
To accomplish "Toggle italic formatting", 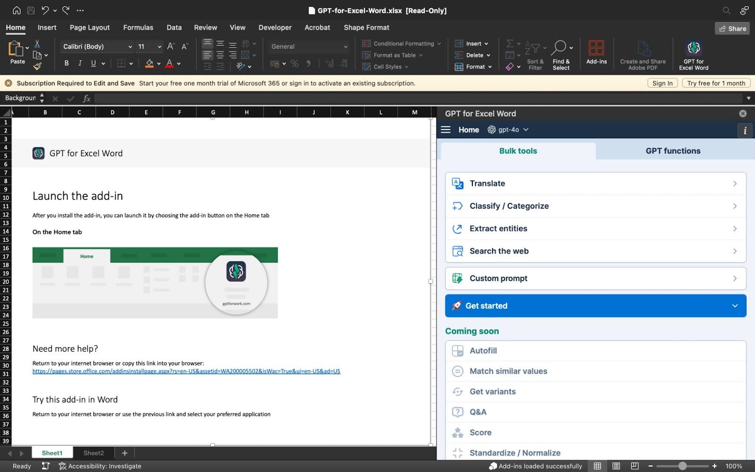I will [x=80, y=63].
